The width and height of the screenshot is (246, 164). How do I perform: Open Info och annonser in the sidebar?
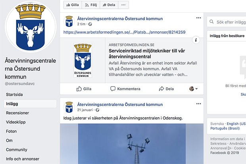click(x=23, y=159)
